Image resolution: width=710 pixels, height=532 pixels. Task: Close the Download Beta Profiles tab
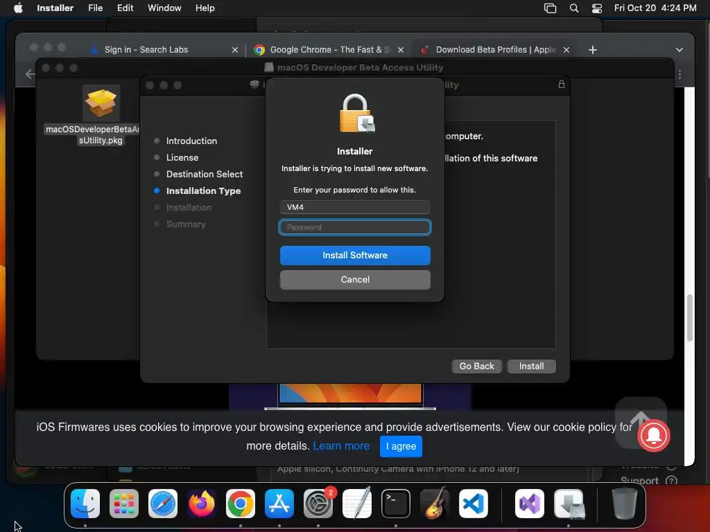click(x=566, y=50)
